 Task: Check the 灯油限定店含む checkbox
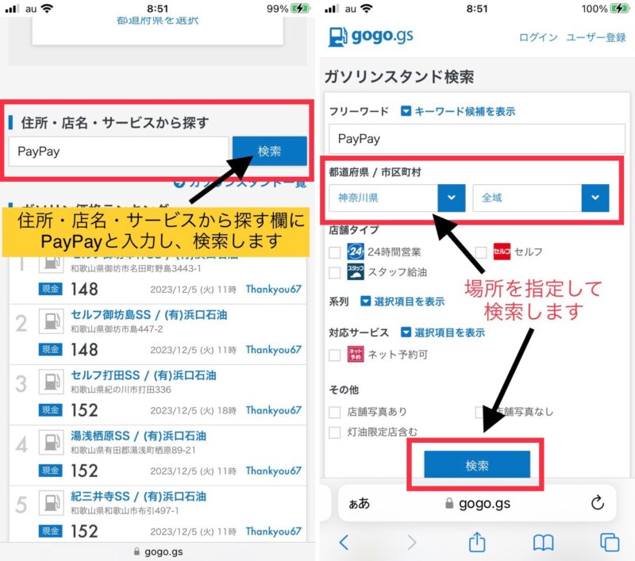tap(334, 432)
